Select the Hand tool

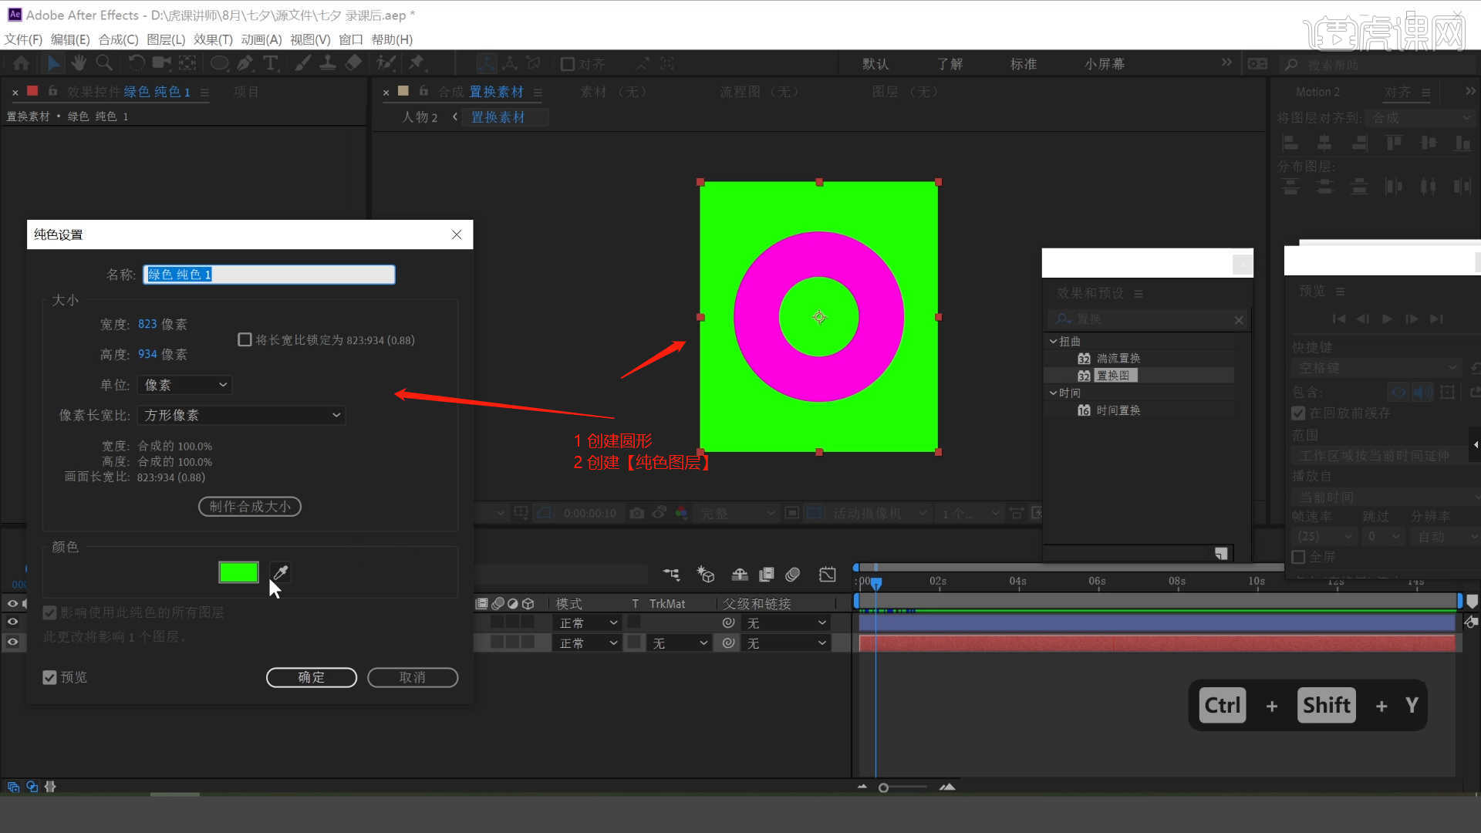tap(79, 63)
